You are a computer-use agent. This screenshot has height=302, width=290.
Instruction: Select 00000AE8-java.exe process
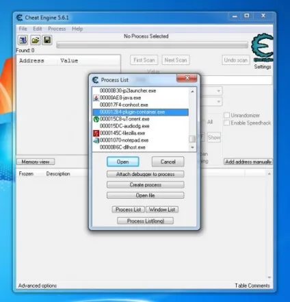coord(141,98)
